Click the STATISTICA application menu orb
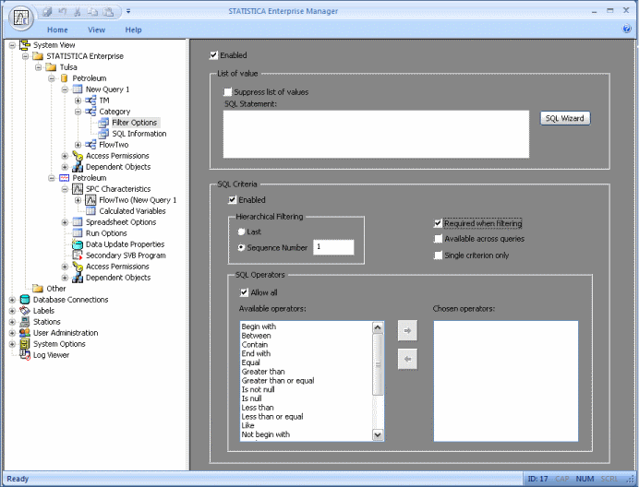The width and height of the screenshot is (639, 487). point(18,18)
